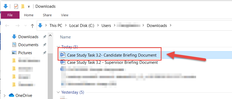Open the recent locations dropdown chevron
The image size is (232, 99).
pyautogui.click(x=25, y=26)
